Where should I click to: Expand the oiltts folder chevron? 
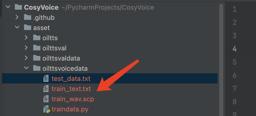point(26,38)
